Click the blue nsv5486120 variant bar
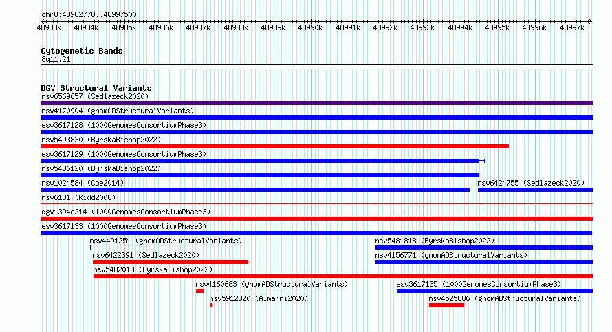 tap(260, 175)
